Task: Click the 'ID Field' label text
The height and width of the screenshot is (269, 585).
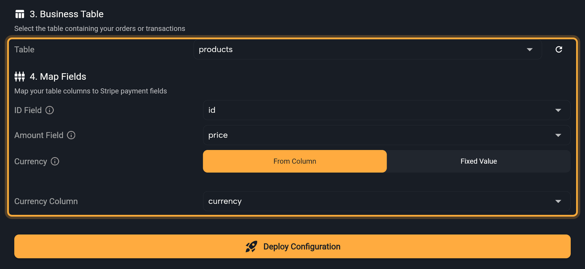Action: 28,110
